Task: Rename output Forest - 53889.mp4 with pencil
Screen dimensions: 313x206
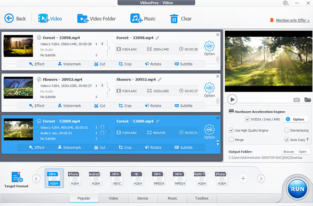Action: point(157,121)
